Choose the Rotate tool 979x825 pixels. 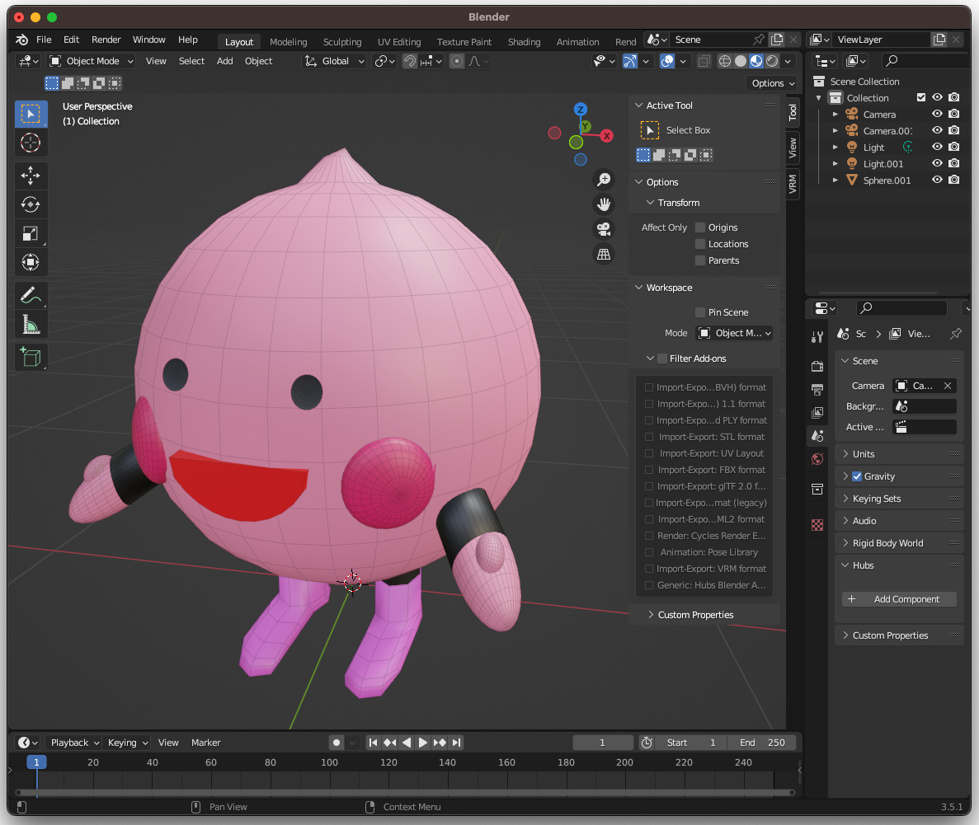pyautogui.click(x=31, y=204)
